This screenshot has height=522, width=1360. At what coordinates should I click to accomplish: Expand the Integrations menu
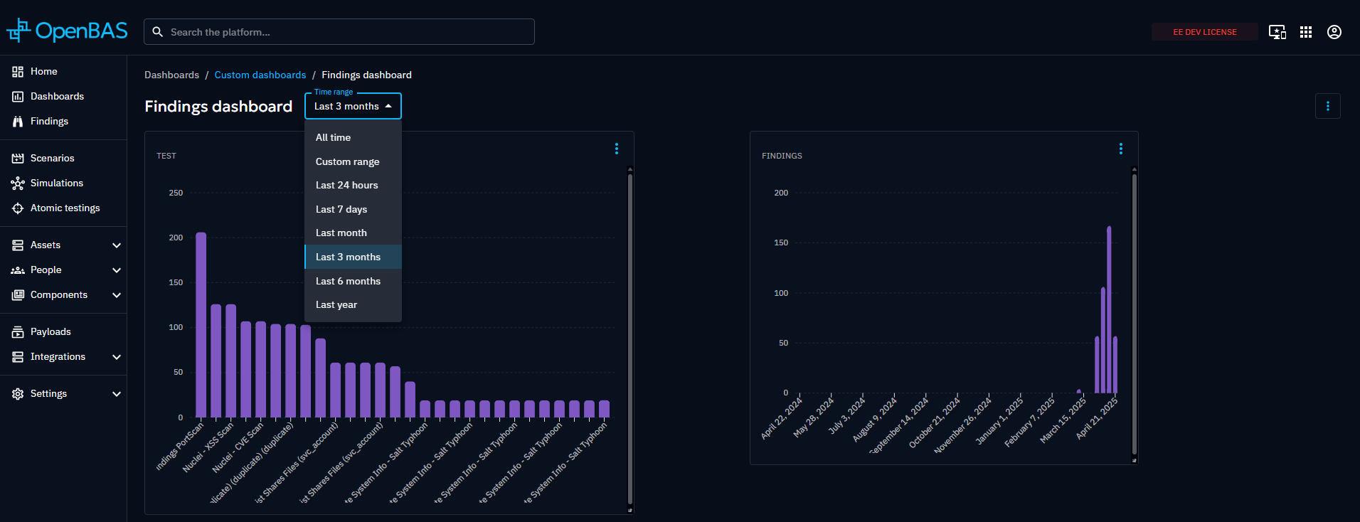click(117, 357)
